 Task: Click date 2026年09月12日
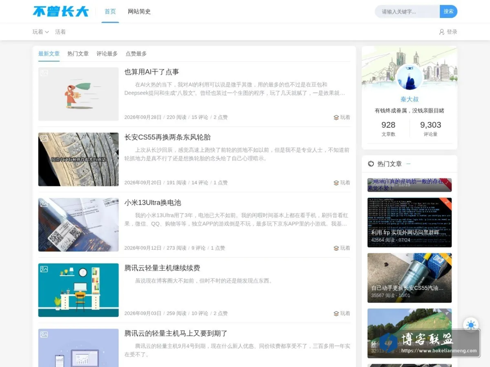point(143,248)
